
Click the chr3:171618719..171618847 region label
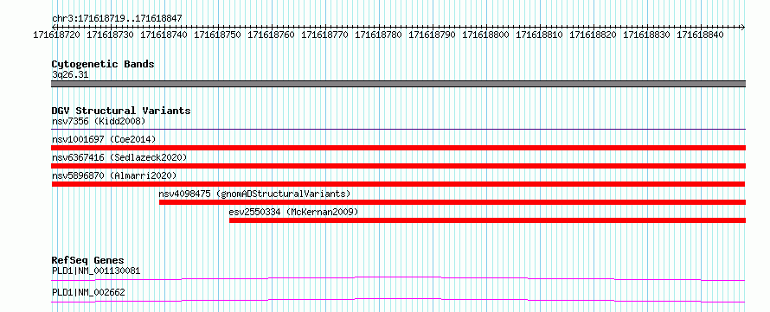[x=117, y=18]
